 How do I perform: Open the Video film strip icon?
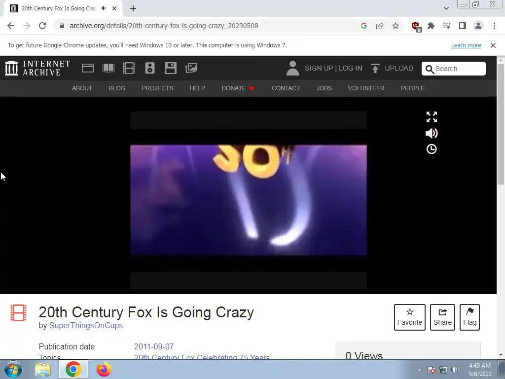click(129, 68)
